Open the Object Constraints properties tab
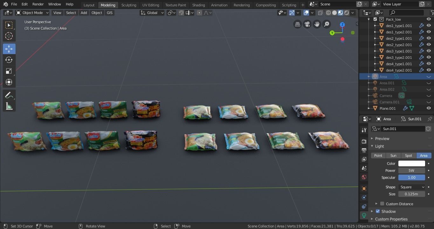This screenshot has height=229, width=434. (x=364, y=206)
